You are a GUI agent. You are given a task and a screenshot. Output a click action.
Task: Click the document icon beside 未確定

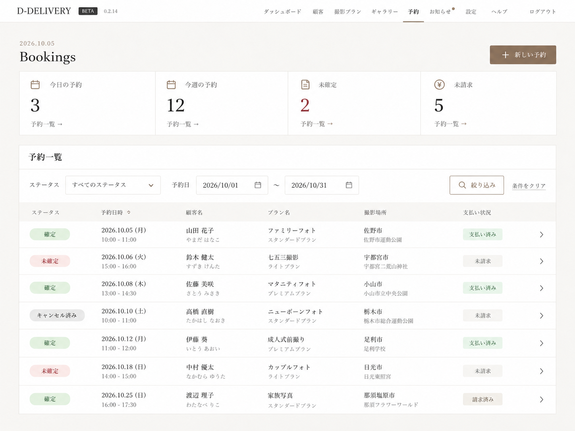[305, 85]
